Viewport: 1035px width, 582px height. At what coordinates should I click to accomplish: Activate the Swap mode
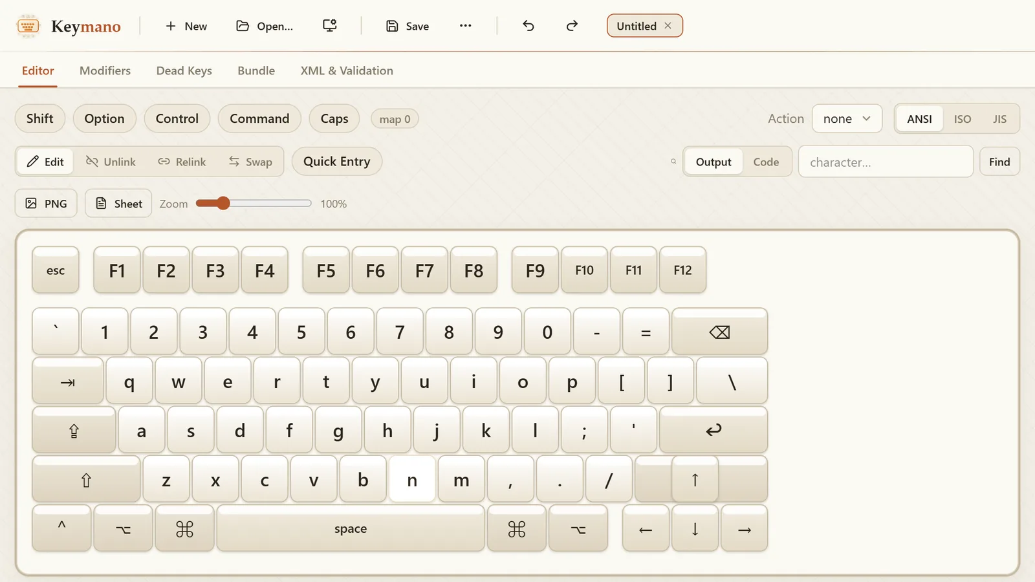tap(250, 162)
